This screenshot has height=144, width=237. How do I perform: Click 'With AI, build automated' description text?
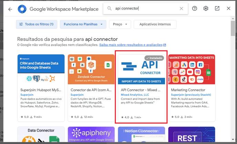point(186,99)
